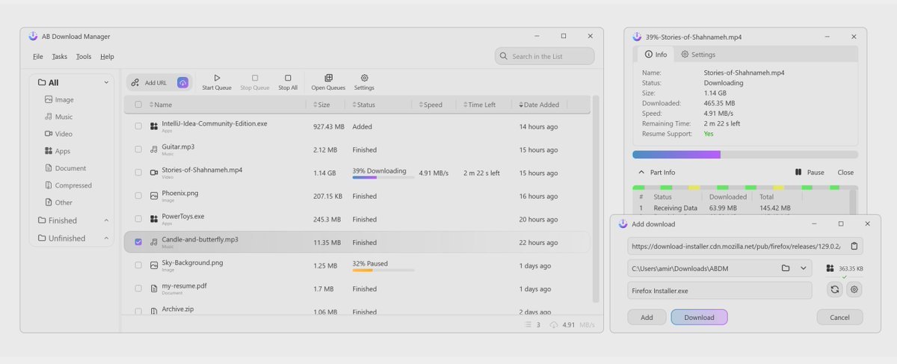Screen dimensions: 897x364
Task: Paste URL using the clipboard icon
Action: (x=855, y=246)
